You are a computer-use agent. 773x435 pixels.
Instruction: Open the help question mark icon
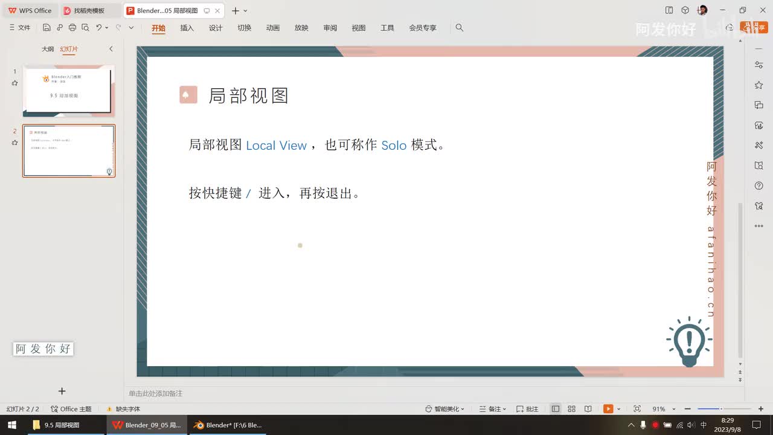coord(759,185)
